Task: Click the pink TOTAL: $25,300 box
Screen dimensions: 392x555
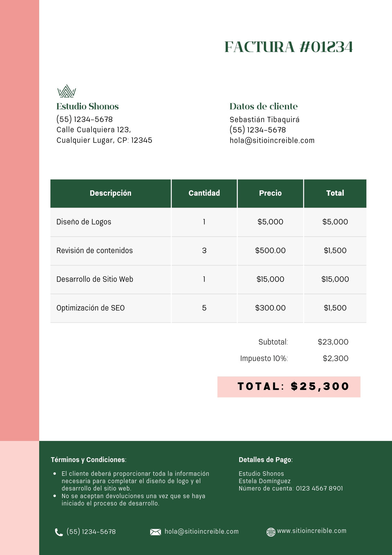Action: tap(289, 387)
